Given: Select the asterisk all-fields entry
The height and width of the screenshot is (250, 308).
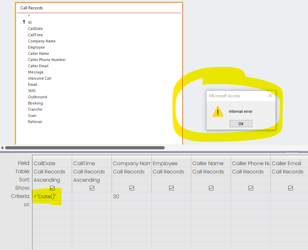Looking at the screenshot, I should pos(29,16).
